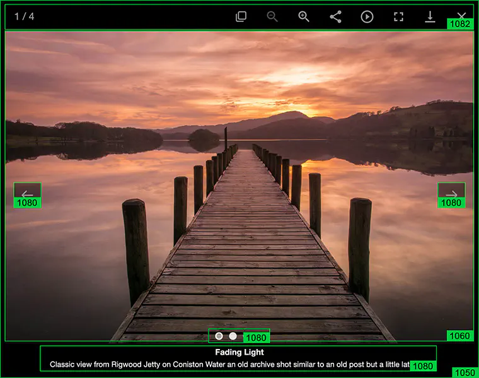Enter fullscreen mode with the brackets icon
Screen dimensions: 479x378
[398, 16]
